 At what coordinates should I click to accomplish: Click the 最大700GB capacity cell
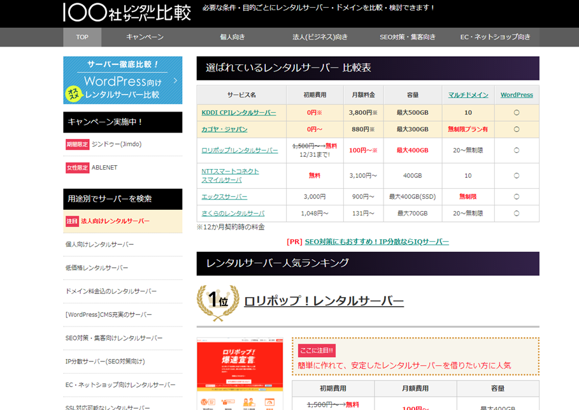pos(413,214)
